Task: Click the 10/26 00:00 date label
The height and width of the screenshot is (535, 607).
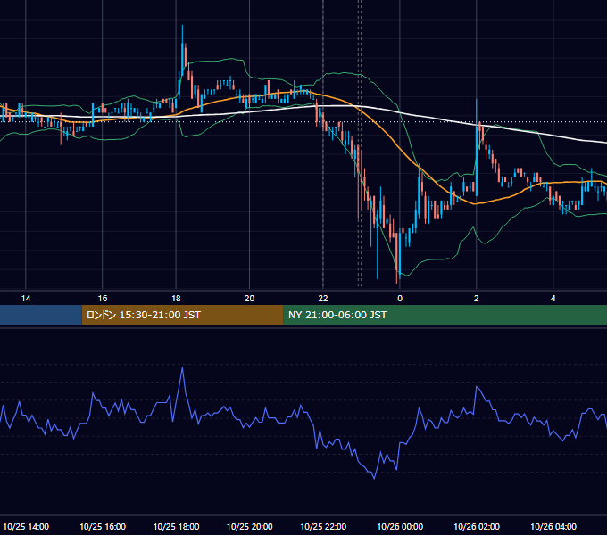Action: [400, 526]
